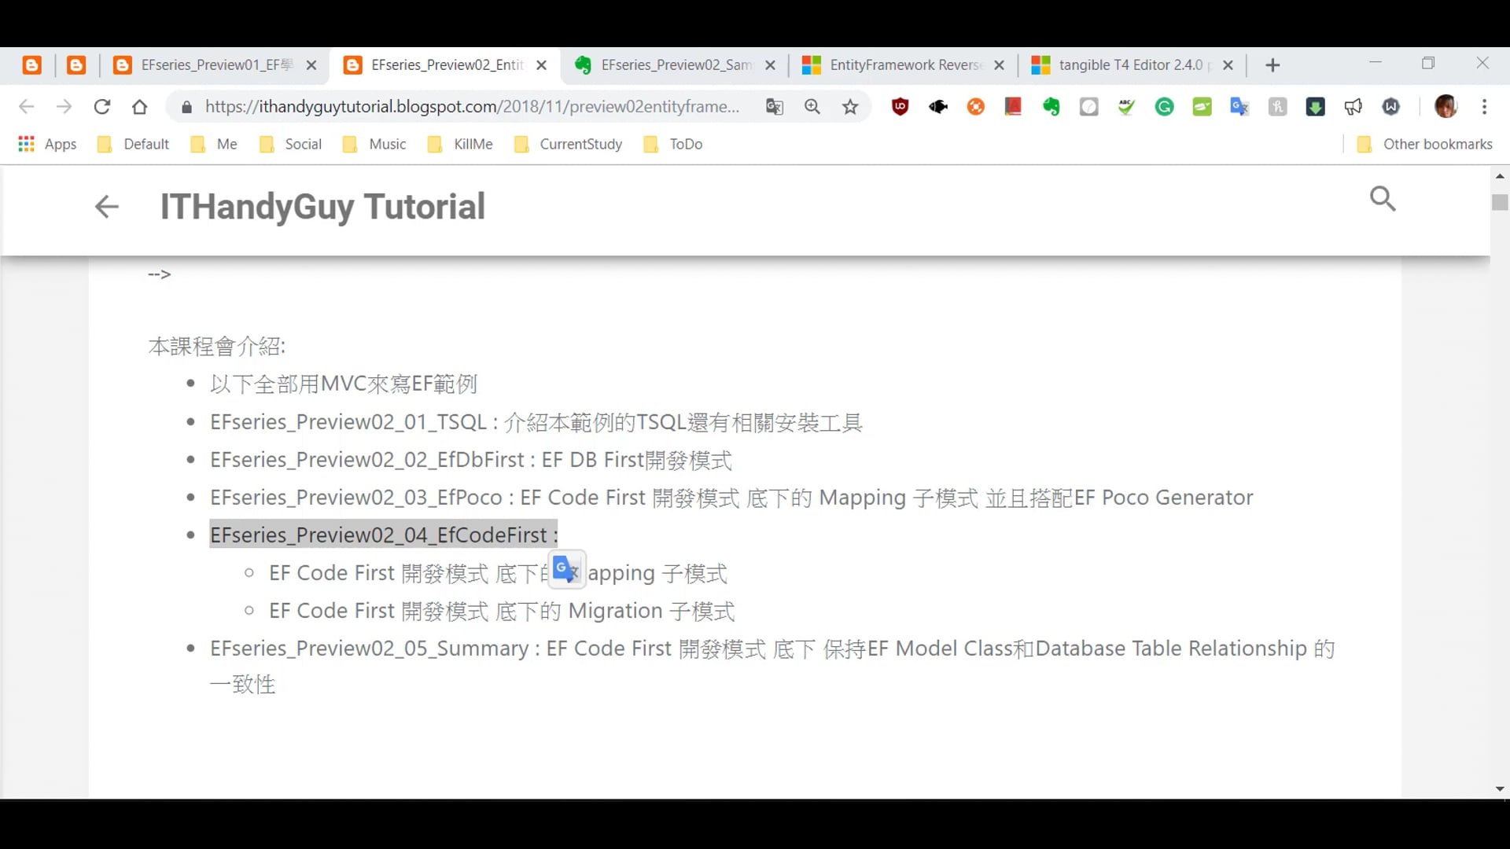Viewport: 1510px width, 849px height.
Task: Open uBlock Origin extension
Action: pos(900,106)
